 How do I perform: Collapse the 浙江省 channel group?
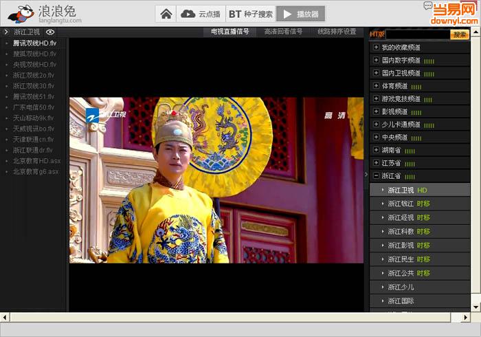click(x=376, y=176)
